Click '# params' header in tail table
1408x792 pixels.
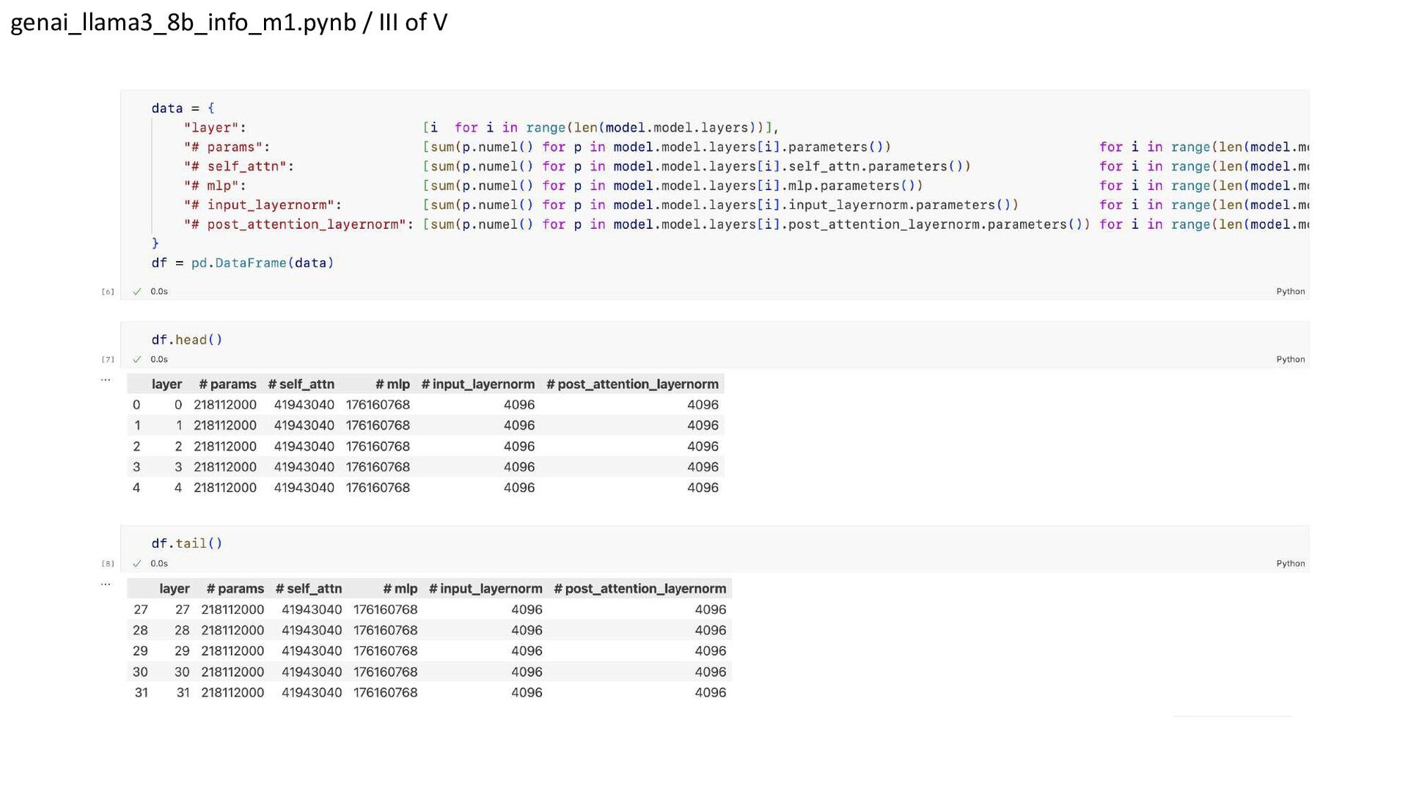pos(235,589)
